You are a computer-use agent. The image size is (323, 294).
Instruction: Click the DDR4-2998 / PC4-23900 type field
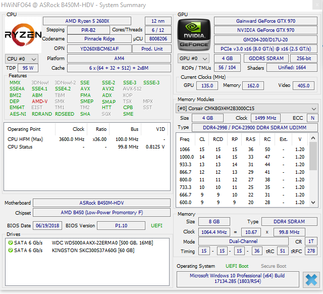[x=254, y=128]
